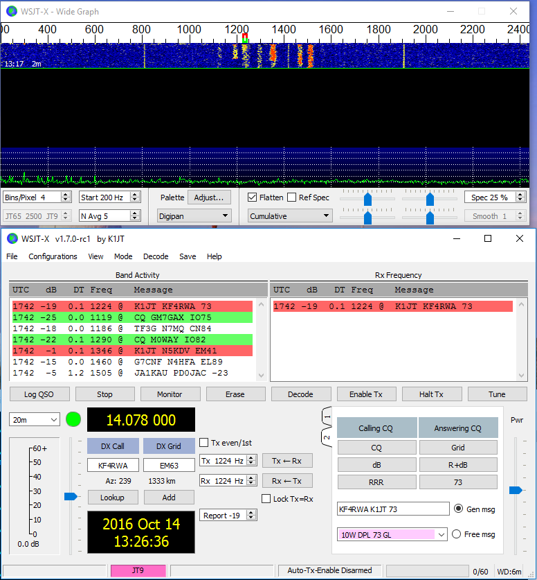Click the generated message field KF4RWA K1JT 73

393,509
